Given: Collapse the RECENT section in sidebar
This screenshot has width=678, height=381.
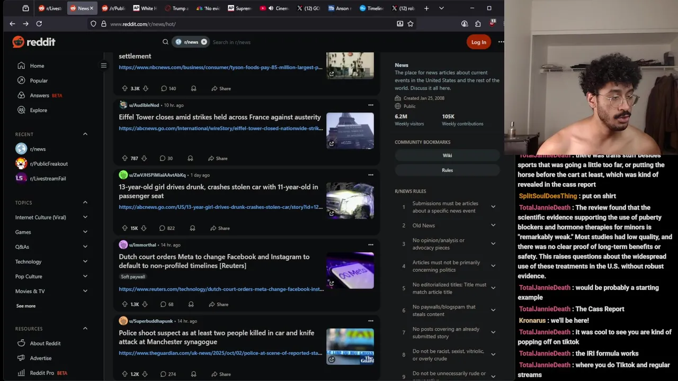Looking at the screenshot, I should point(85,134).
